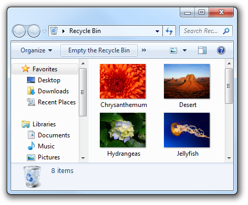Close the Recycle Bin window
The height and width of the screenshot is (205, 248).
(221, 12)
